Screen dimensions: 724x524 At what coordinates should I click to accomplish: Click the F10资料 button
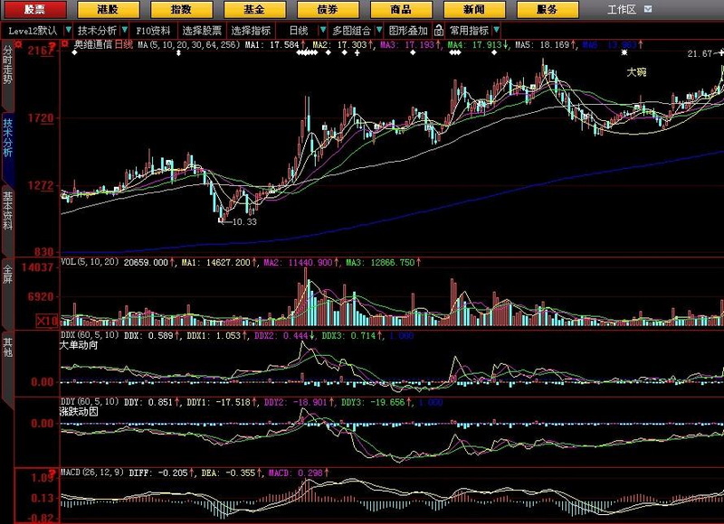click(x=155, y=30)
